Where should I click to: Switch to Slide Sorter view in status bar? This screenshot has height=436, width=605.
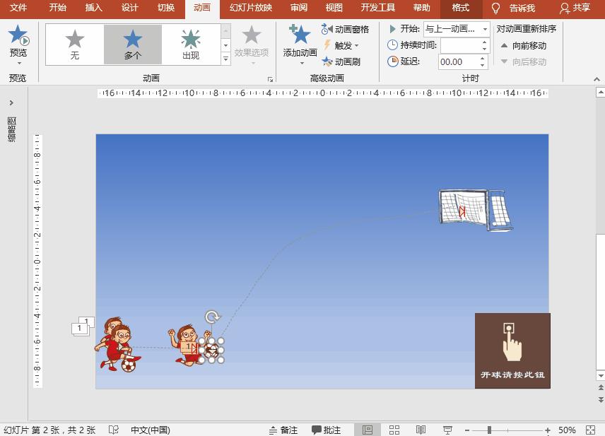pos(394,430)
